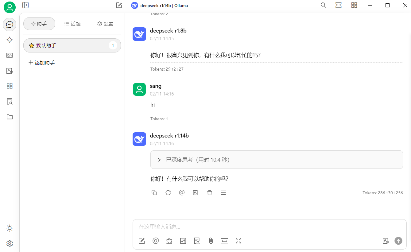
Task: Collapse the assistant side panel
Action: click(25, 5)
